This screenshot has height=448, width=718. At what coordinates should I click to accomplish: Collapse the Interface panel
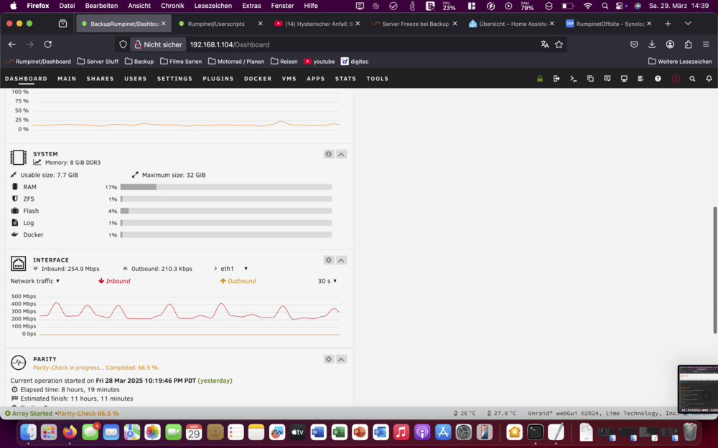pos(341,260)
